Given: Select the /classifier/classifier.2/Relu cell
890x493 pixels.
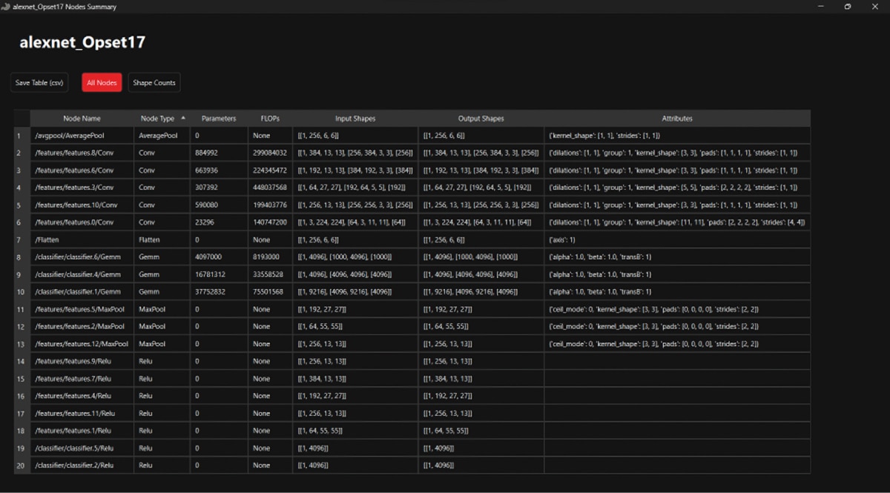Looking at the screenshot, I should click(x=82, y=466).
